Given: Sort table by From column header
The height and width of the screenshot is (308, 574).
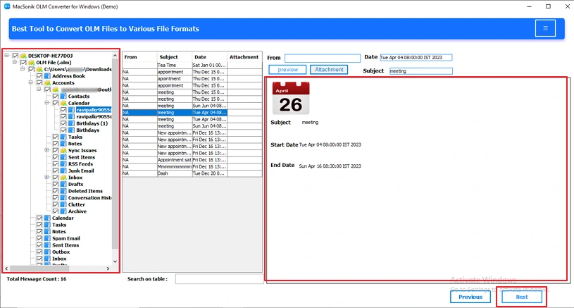Looking at the screenshot, I should (x=139, y=57).
